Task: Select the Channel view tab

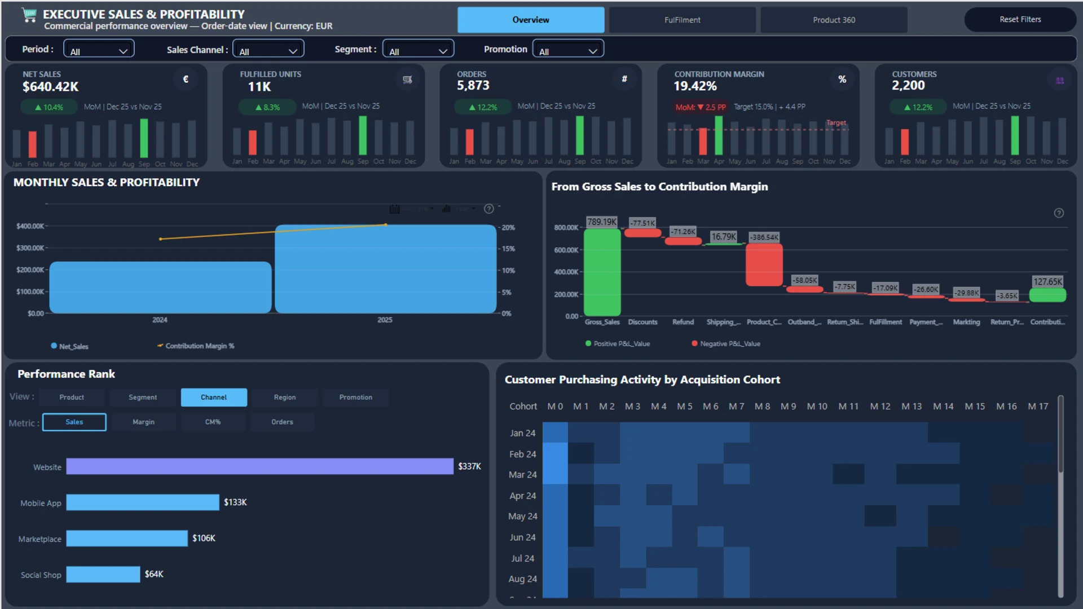Action: click(x=214, y=398)
